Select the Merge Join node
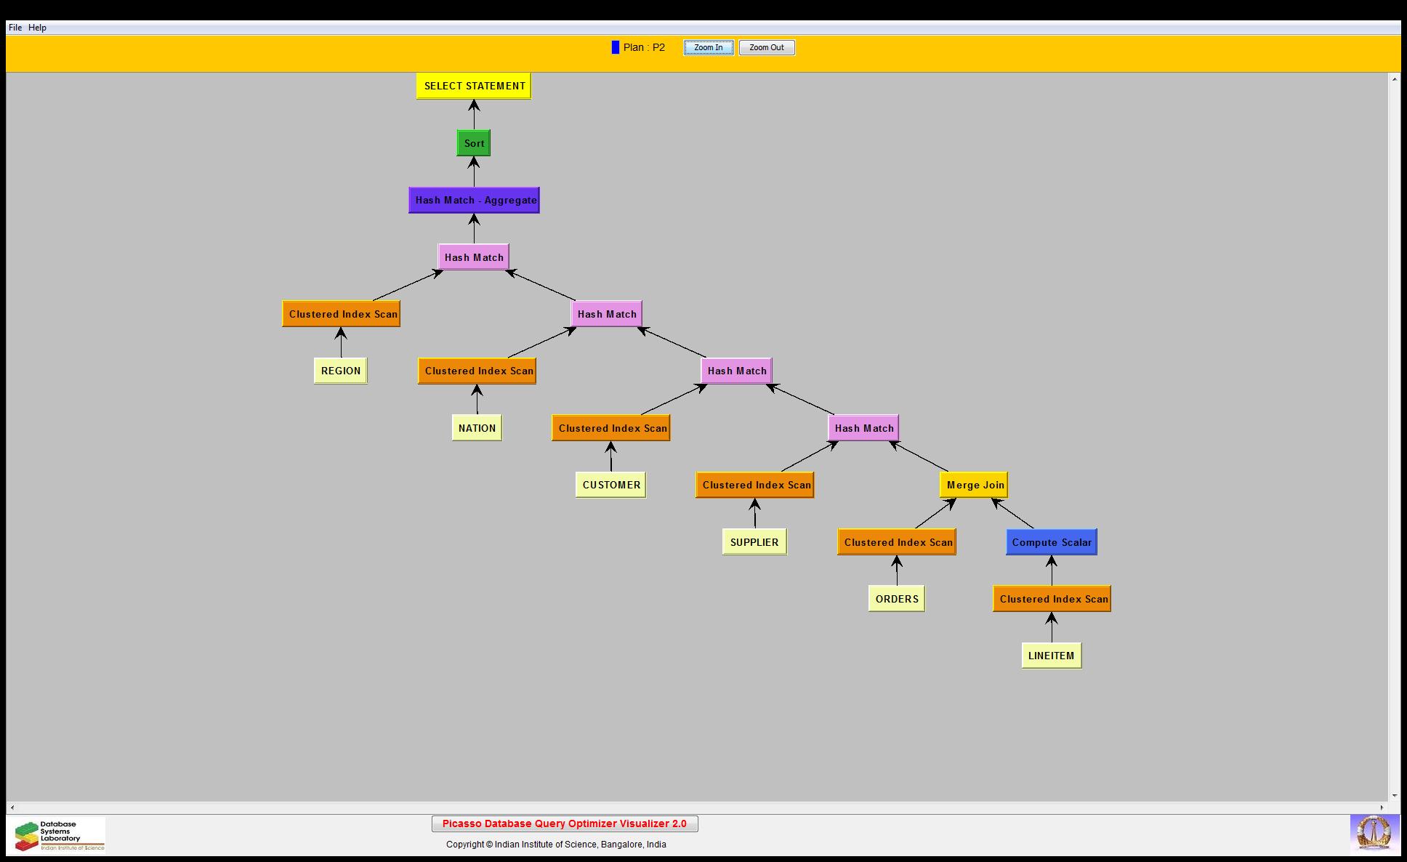The image size is (1407, 862). [x=975, y=485]
